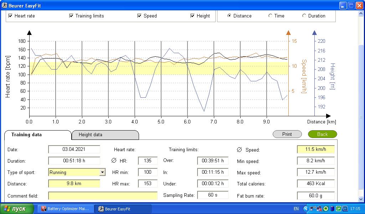Viewport: 365px width, 214px height.
Task: Click the average speed diameter symbol
Action: point(239,150)
